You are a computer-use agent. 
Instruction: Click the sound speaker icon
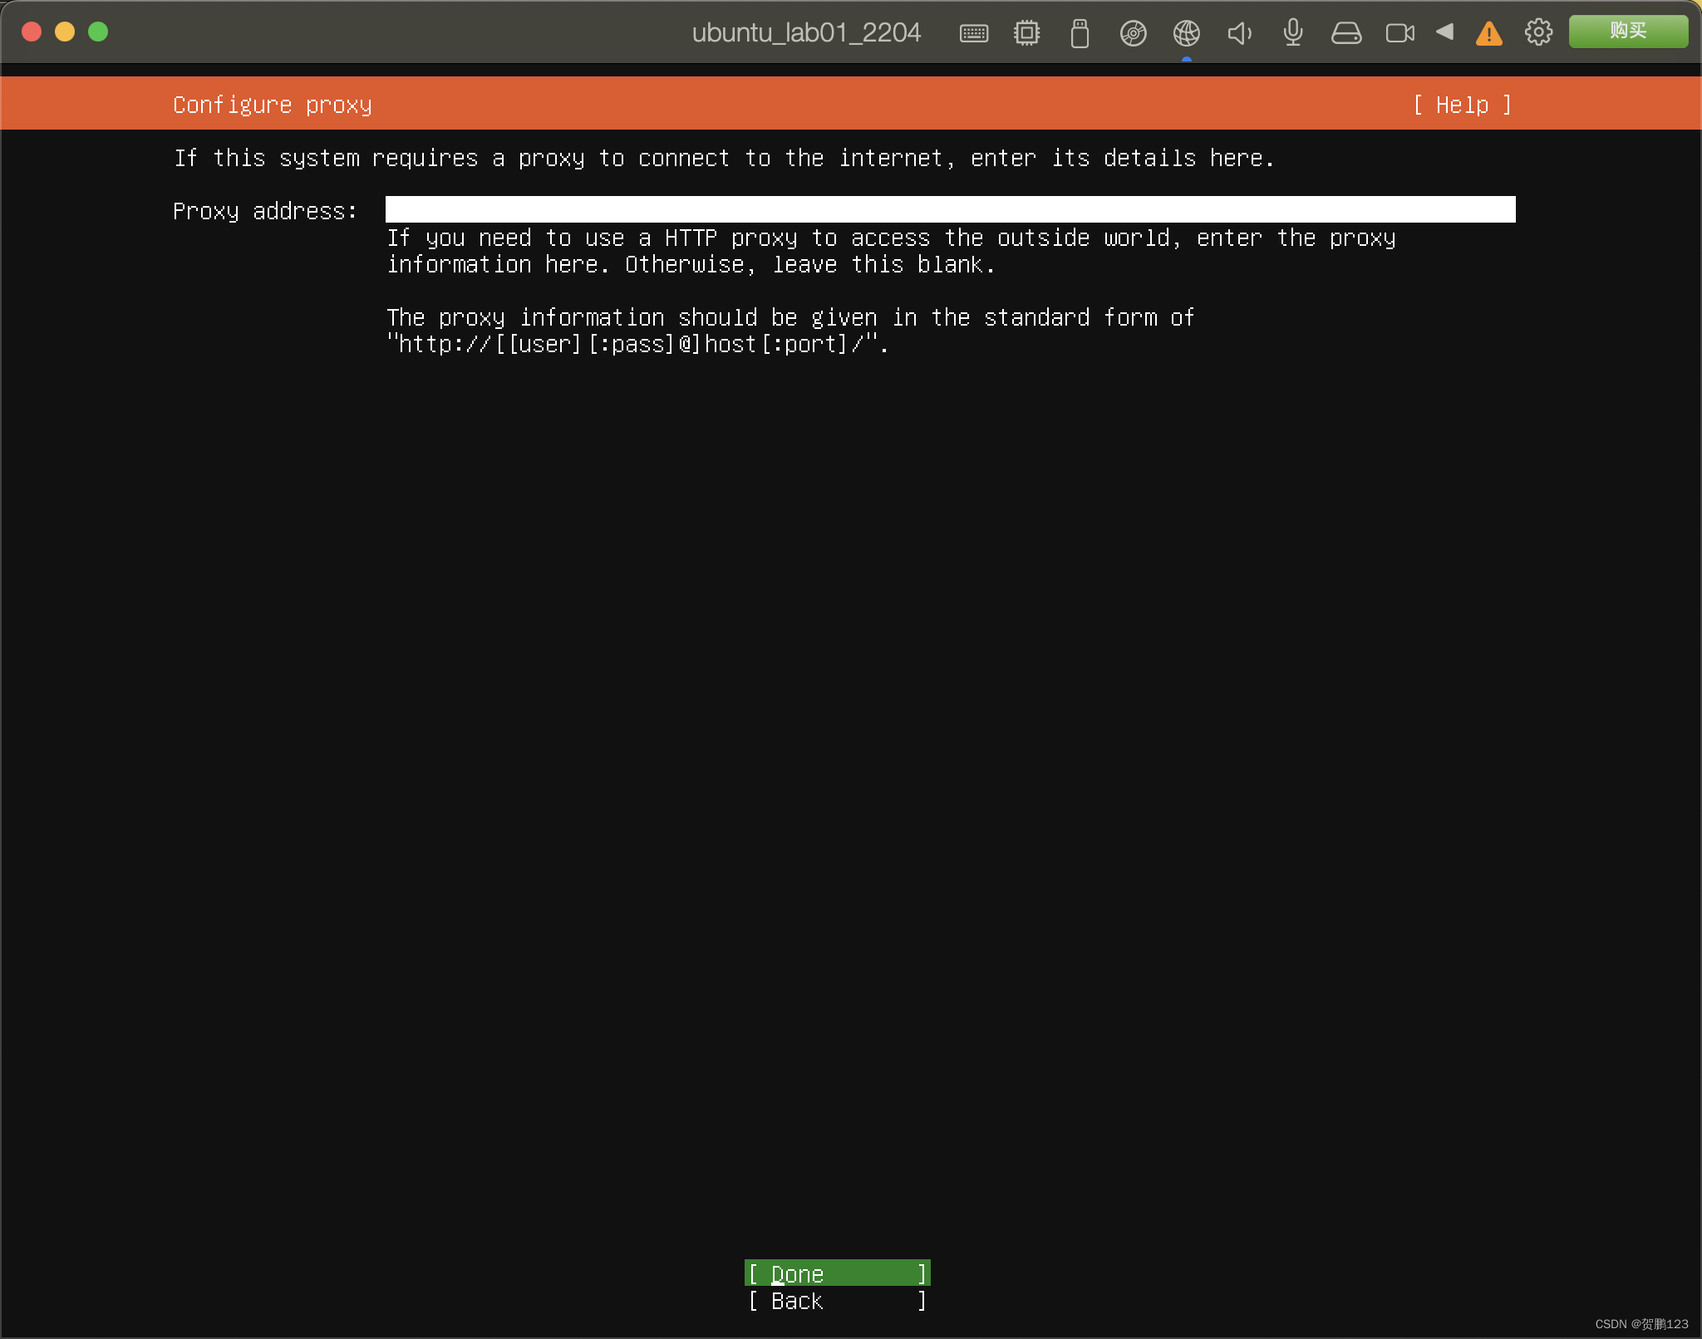1239,33
